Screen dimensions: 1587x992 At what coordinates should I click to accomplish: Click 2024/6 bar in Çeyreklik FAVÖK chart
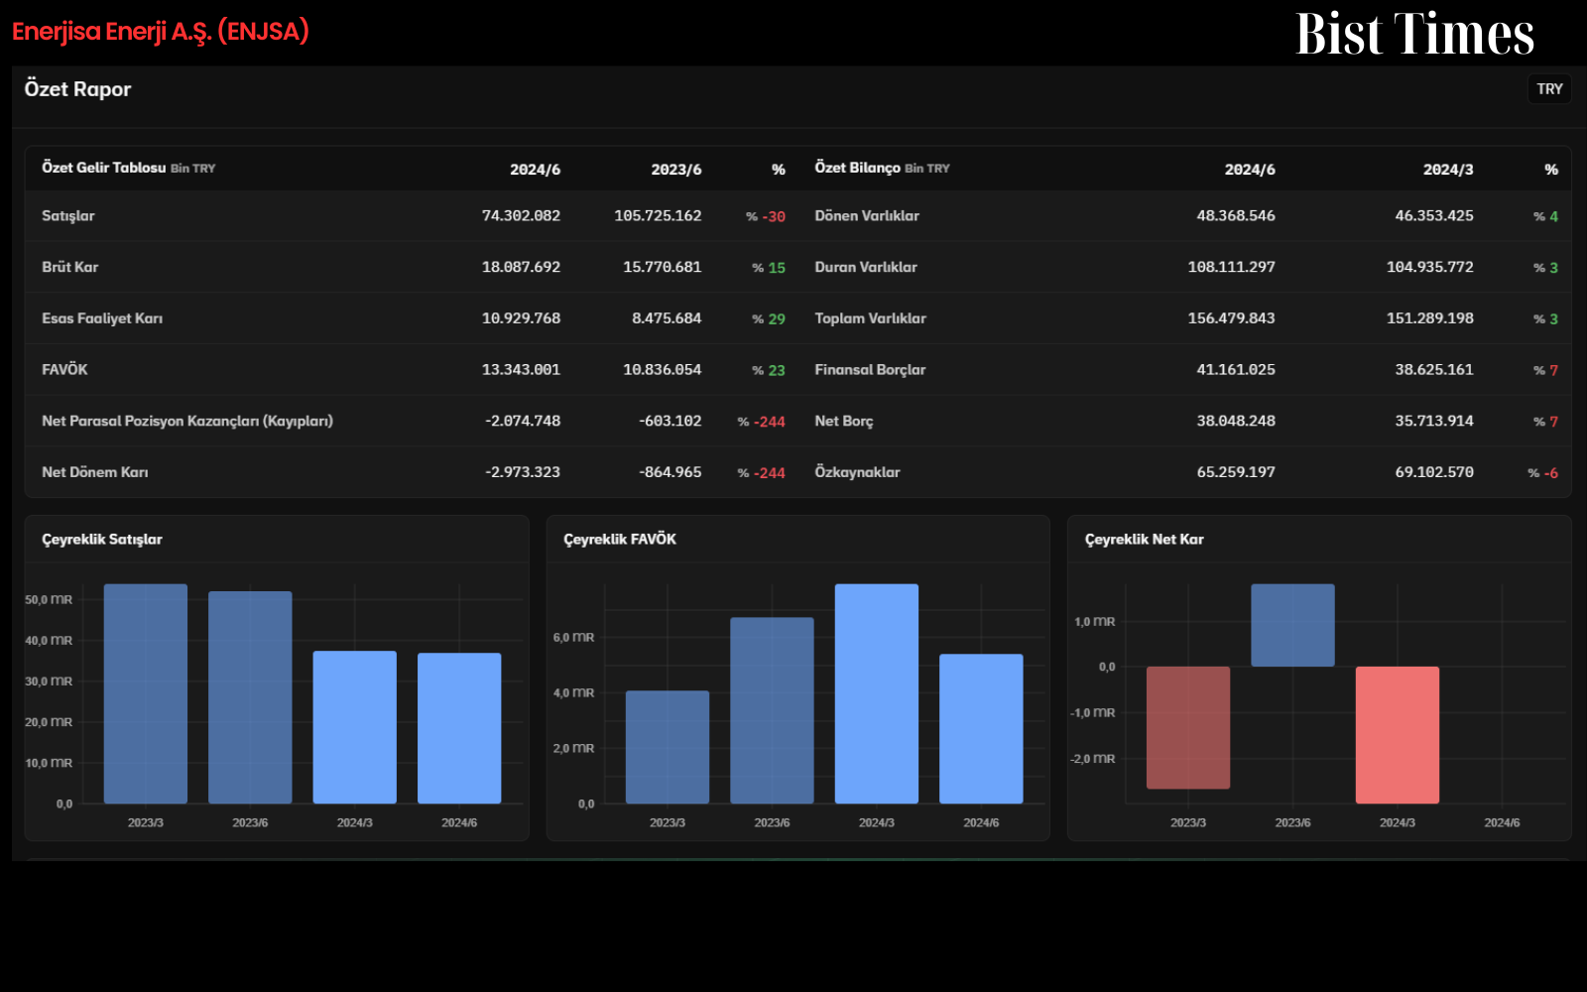click(981, 728)
